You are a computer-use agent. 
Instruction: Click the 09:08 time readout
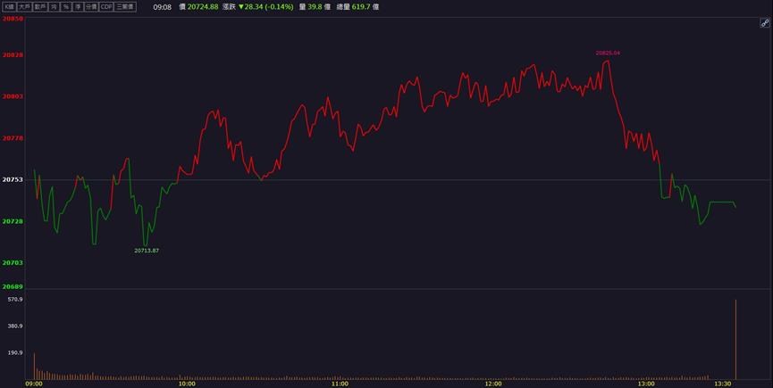pos(162,7)
